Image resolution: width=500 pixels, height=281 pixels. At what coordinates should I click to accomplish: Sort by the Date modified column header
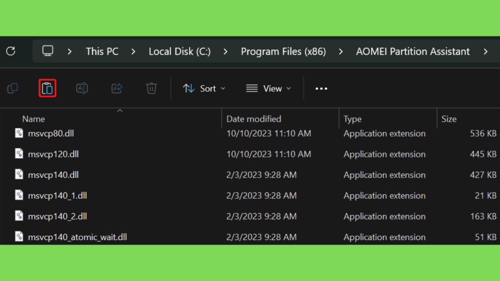(x=254, y=119)
